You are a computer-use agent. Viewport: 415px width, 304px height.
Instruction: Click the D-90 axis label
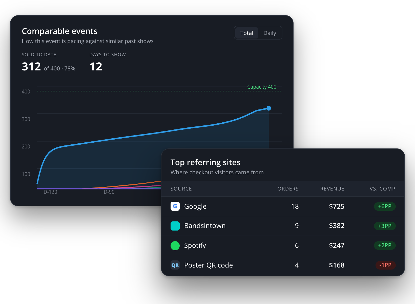tap(109, 192)
